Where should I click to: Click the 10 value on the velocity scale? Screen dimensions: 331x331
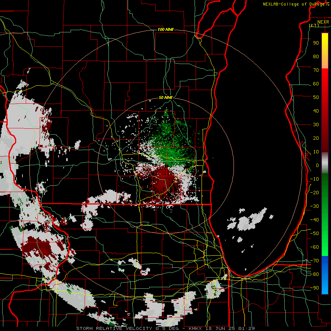pos(316,152)
